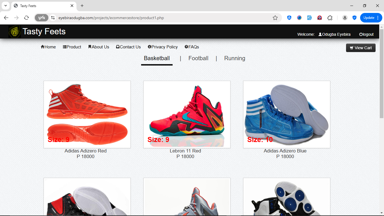Image resolution: width=384 pixels, height=216 pixels.
Task: Click the 'Tasty Feets' site title text
Action: click(x=44, y=31)
